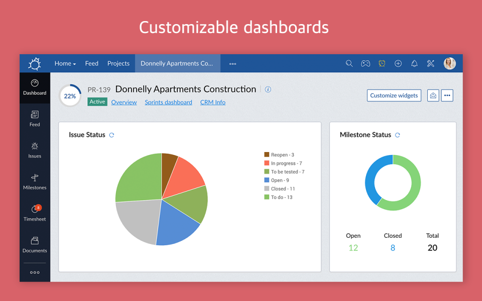
Task: Open the navigation overflow ellipsis menu
Action: 232,63
